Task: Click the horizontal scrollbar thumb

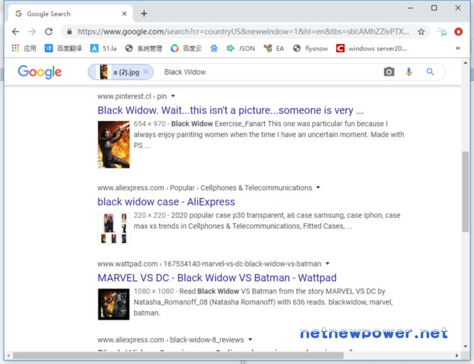Action: pyautogui.click(x=177, y=355)
